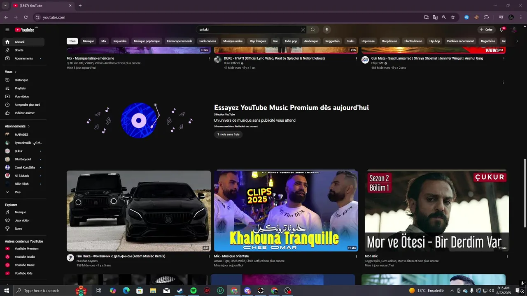
Task: Show hidden system tray icons
Action: (x=452, y=291)
